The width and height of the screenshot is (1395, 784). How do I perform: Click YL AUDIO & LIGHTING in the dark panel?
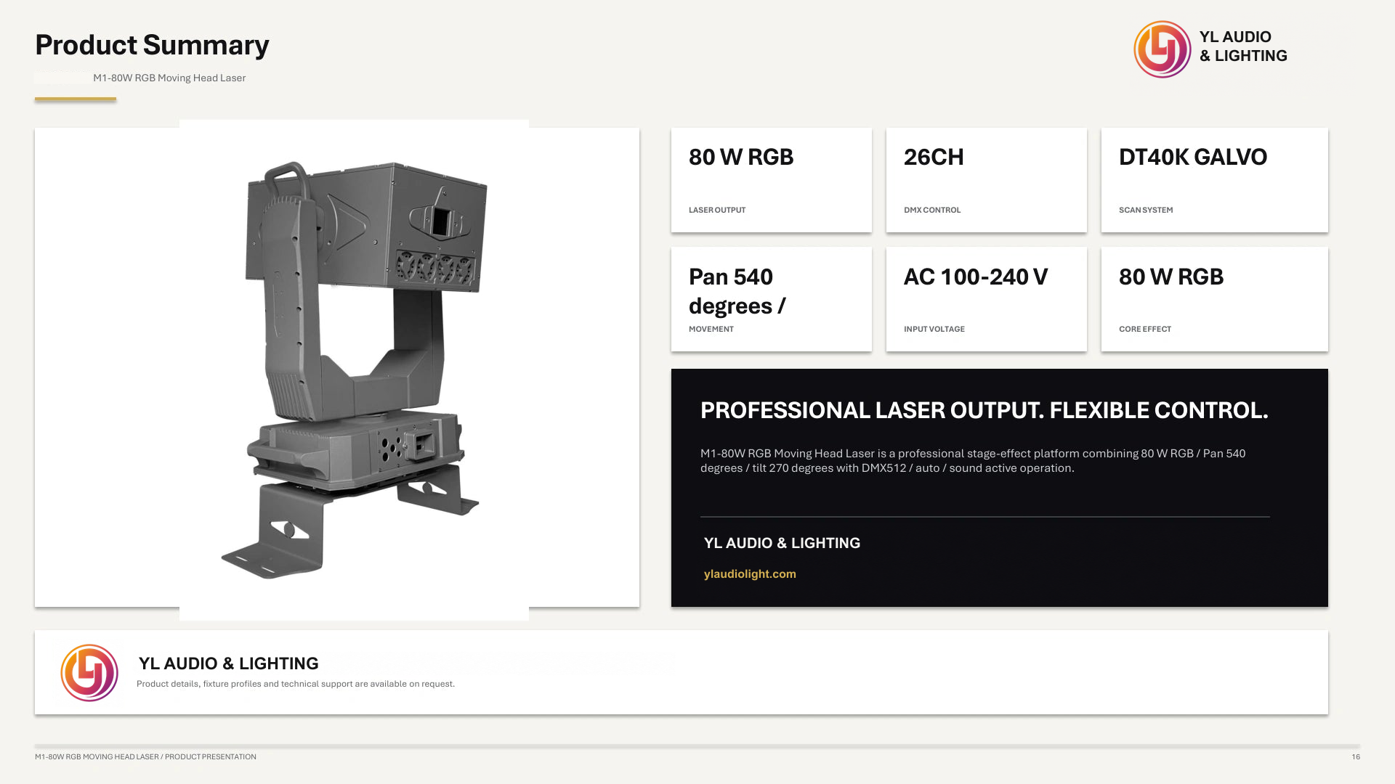pyautogui.click(x=782, y=543)
